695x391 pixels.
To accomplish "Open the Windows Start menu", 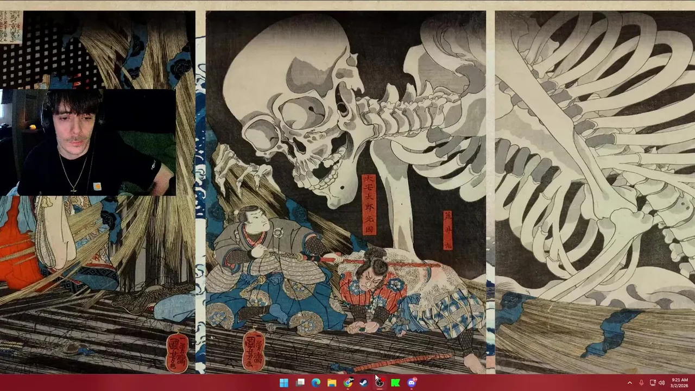I will click(x=284, y=383).
